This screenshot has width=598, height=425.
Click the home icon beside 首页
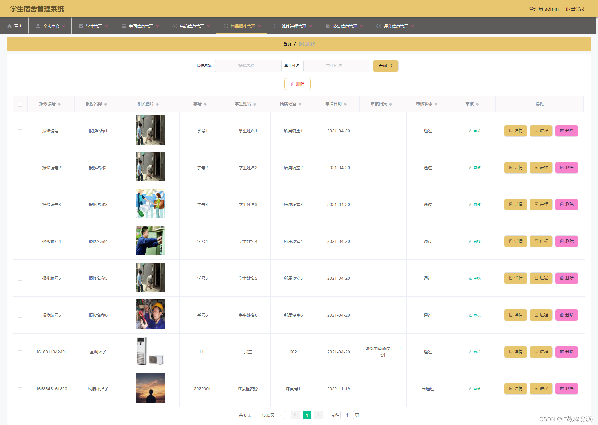pos(9,26)
